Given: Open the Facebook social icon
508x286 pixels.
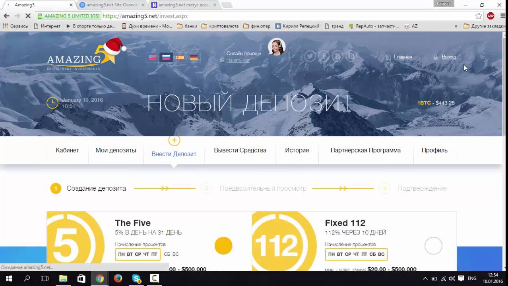Looking at the screenshot, I should coord(324,56).
